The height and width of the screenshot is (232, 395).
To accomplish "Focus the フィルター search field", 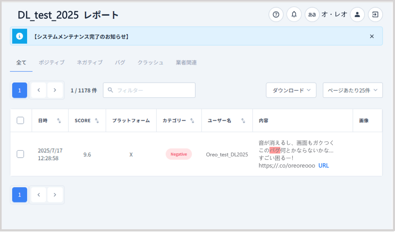I will [152, 90].
